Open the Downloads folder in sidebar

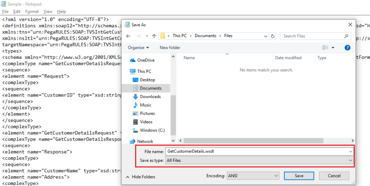click(150, 97)
